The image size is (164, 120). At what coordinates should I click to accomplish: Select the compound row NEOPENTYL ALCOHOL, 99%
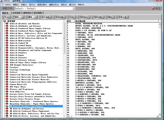[113, 83]
